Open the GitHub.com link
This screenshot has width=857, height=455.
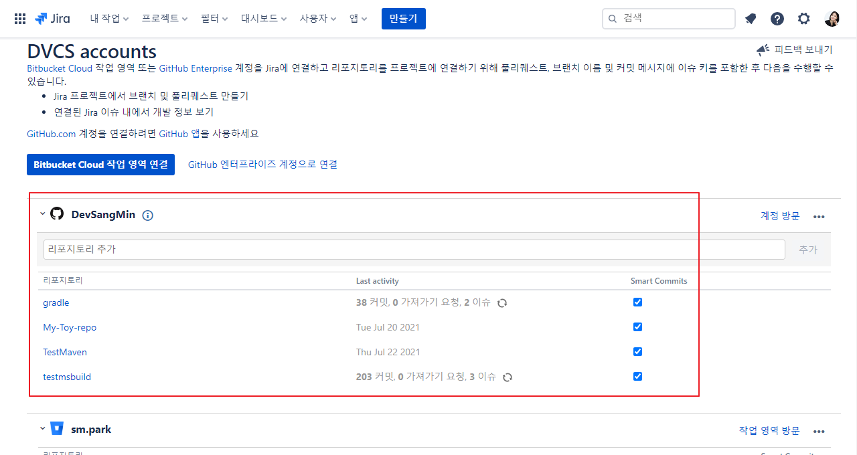[x=52, y=134]
